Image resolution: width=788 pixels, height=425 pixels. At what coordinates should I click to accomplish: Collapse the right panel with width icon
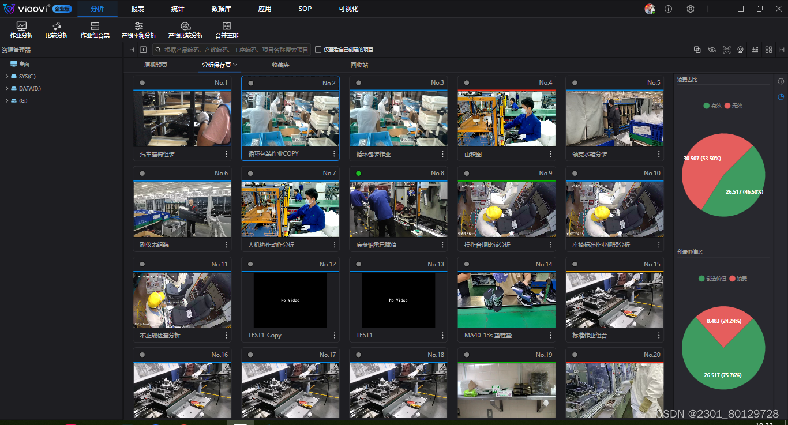pos(782,50)
